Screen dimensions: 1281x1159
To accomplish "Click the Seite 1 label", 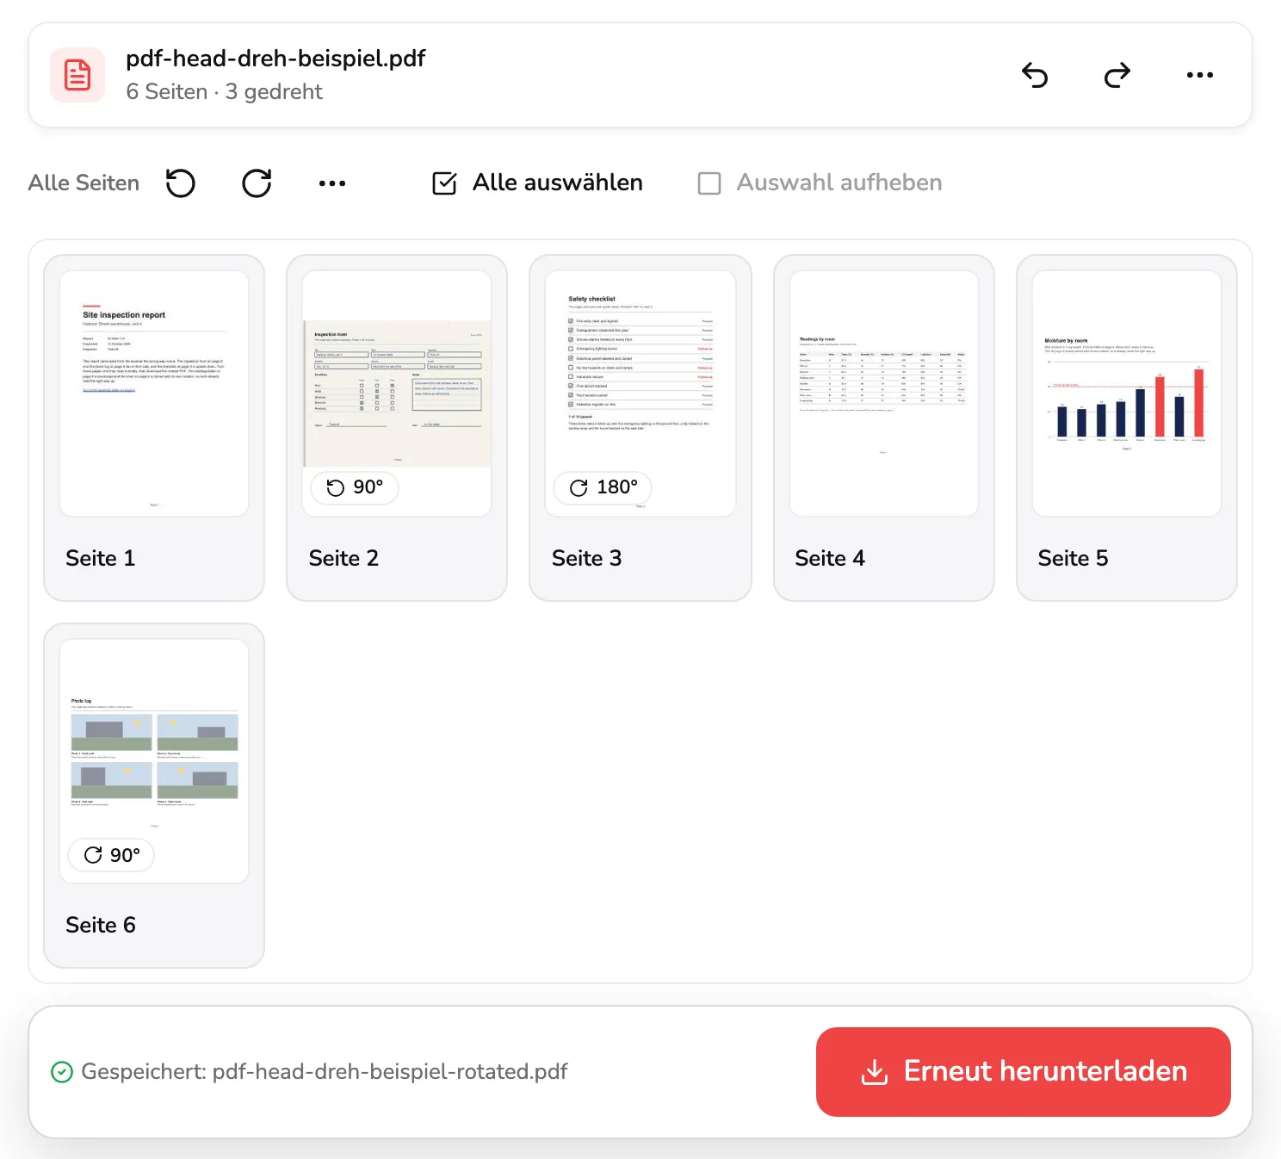I will click(x=101, y=558).
